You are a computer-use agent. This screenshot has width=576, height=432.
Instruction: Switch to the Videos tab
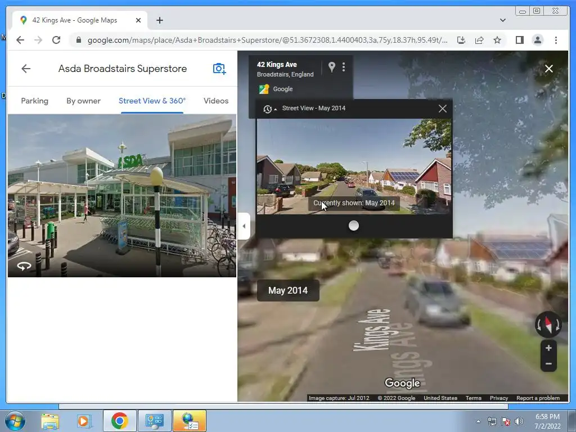click(x=216, y=101)
